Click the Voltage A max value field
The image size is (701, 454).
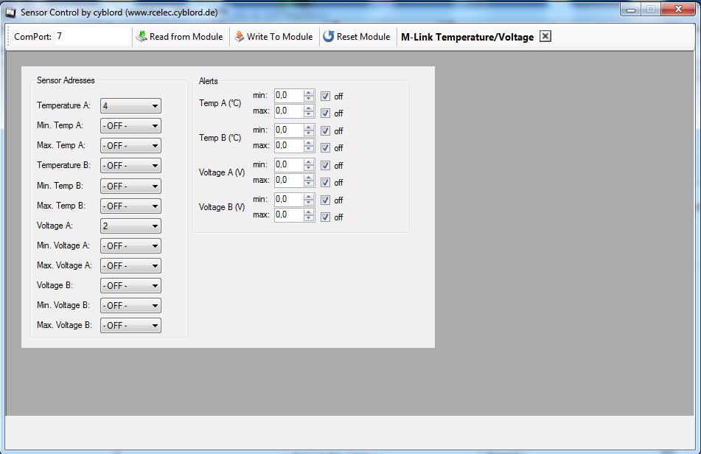coord(289,180)
